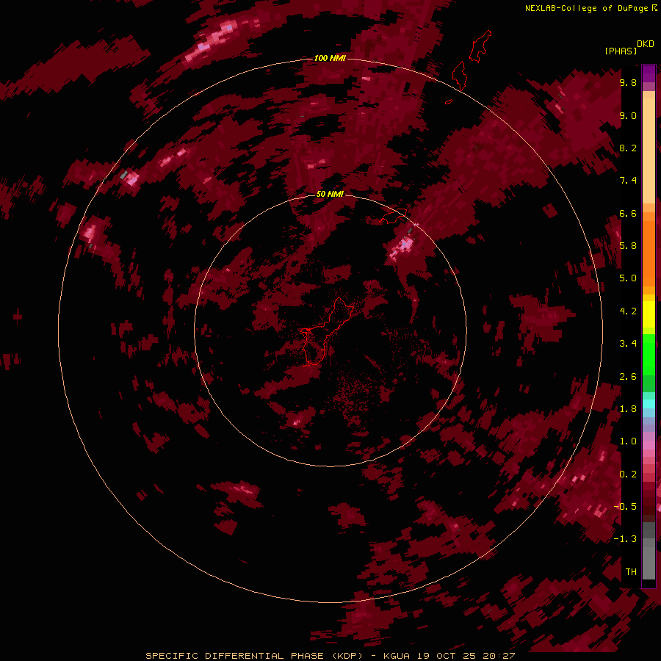Select the 8.2 scale value
The image size is (661, 661).
(628, 148)
